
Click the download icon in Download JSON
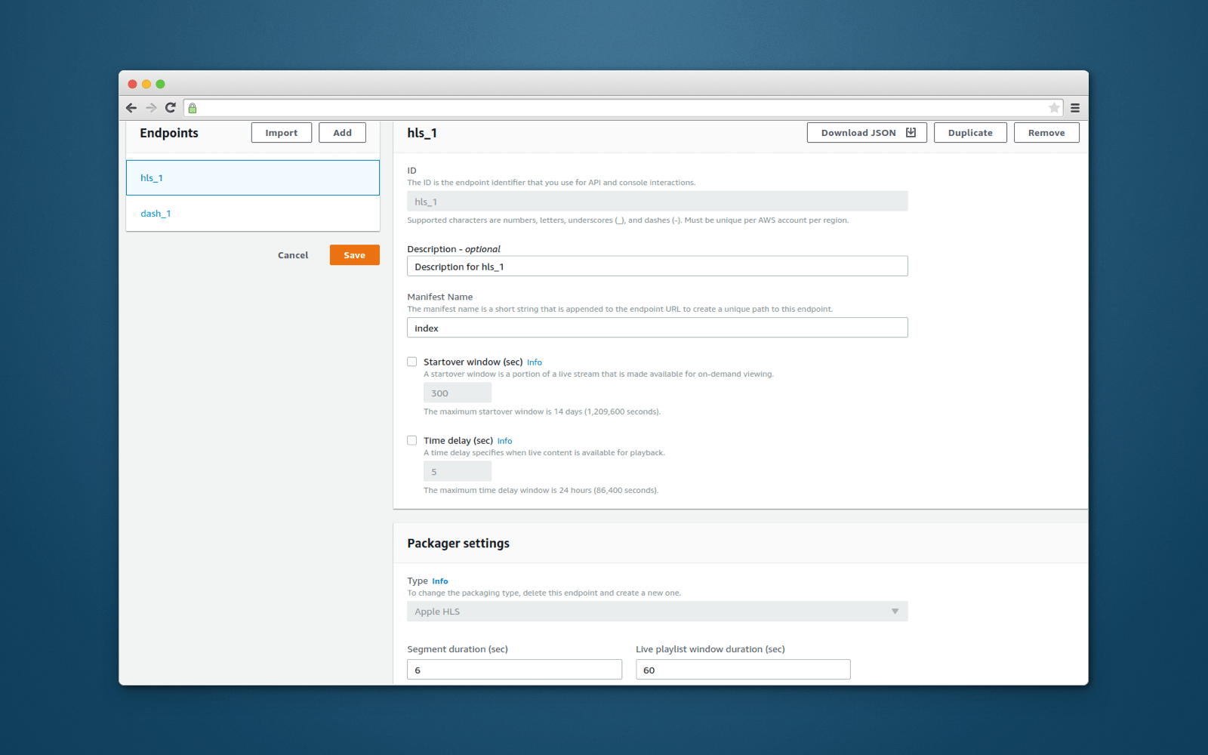[x=911, y=132]
